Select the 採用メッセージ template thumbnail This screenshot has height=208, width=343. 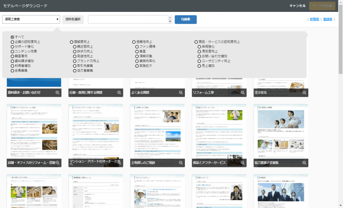tap(219, 191)
